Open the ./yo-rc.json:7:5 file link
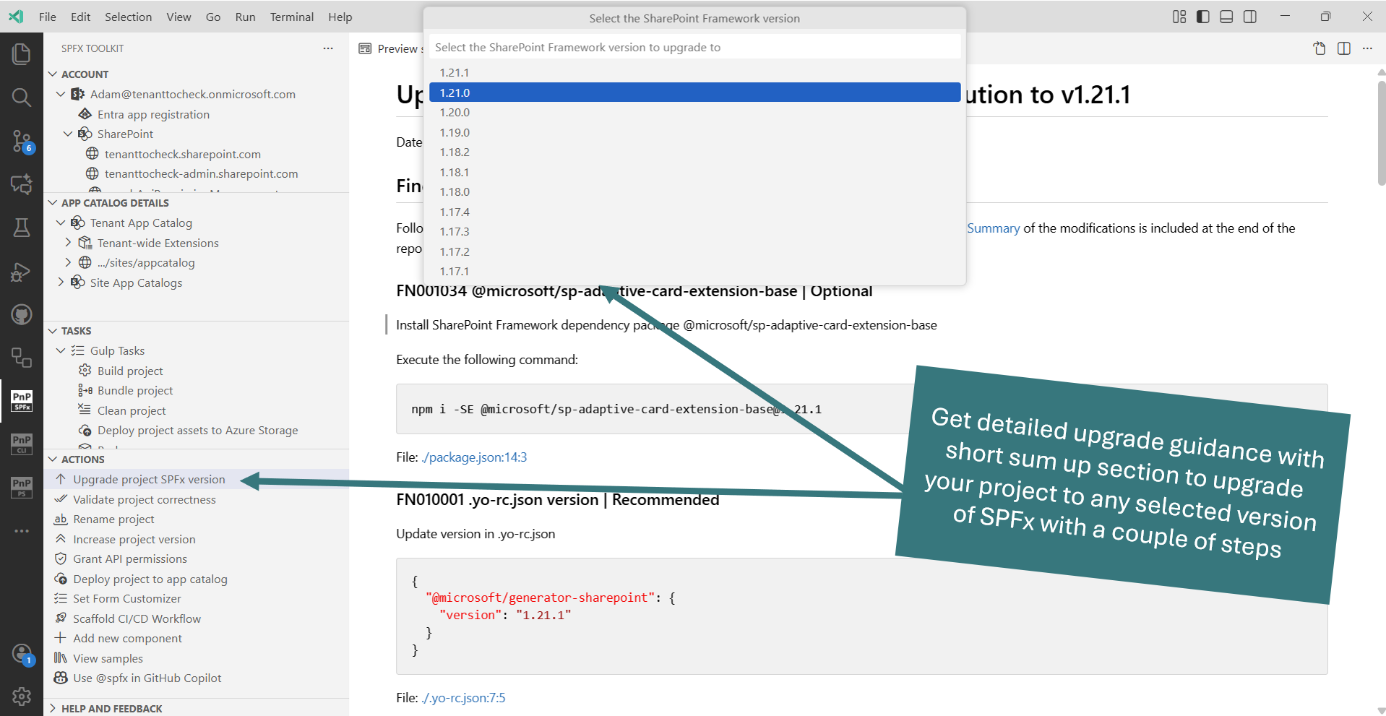Viewport: 1386px width, 716px height. coord(463,698)
